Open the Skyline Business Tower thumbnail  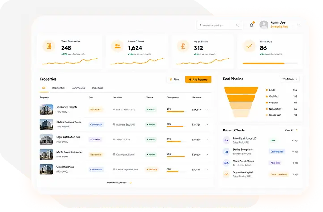(x=47, y=124)
